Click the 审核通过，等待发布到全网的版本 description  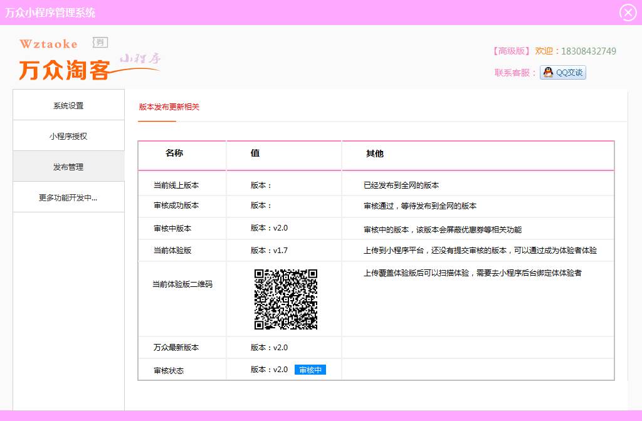pyautogui.click(x=420, y=205)
